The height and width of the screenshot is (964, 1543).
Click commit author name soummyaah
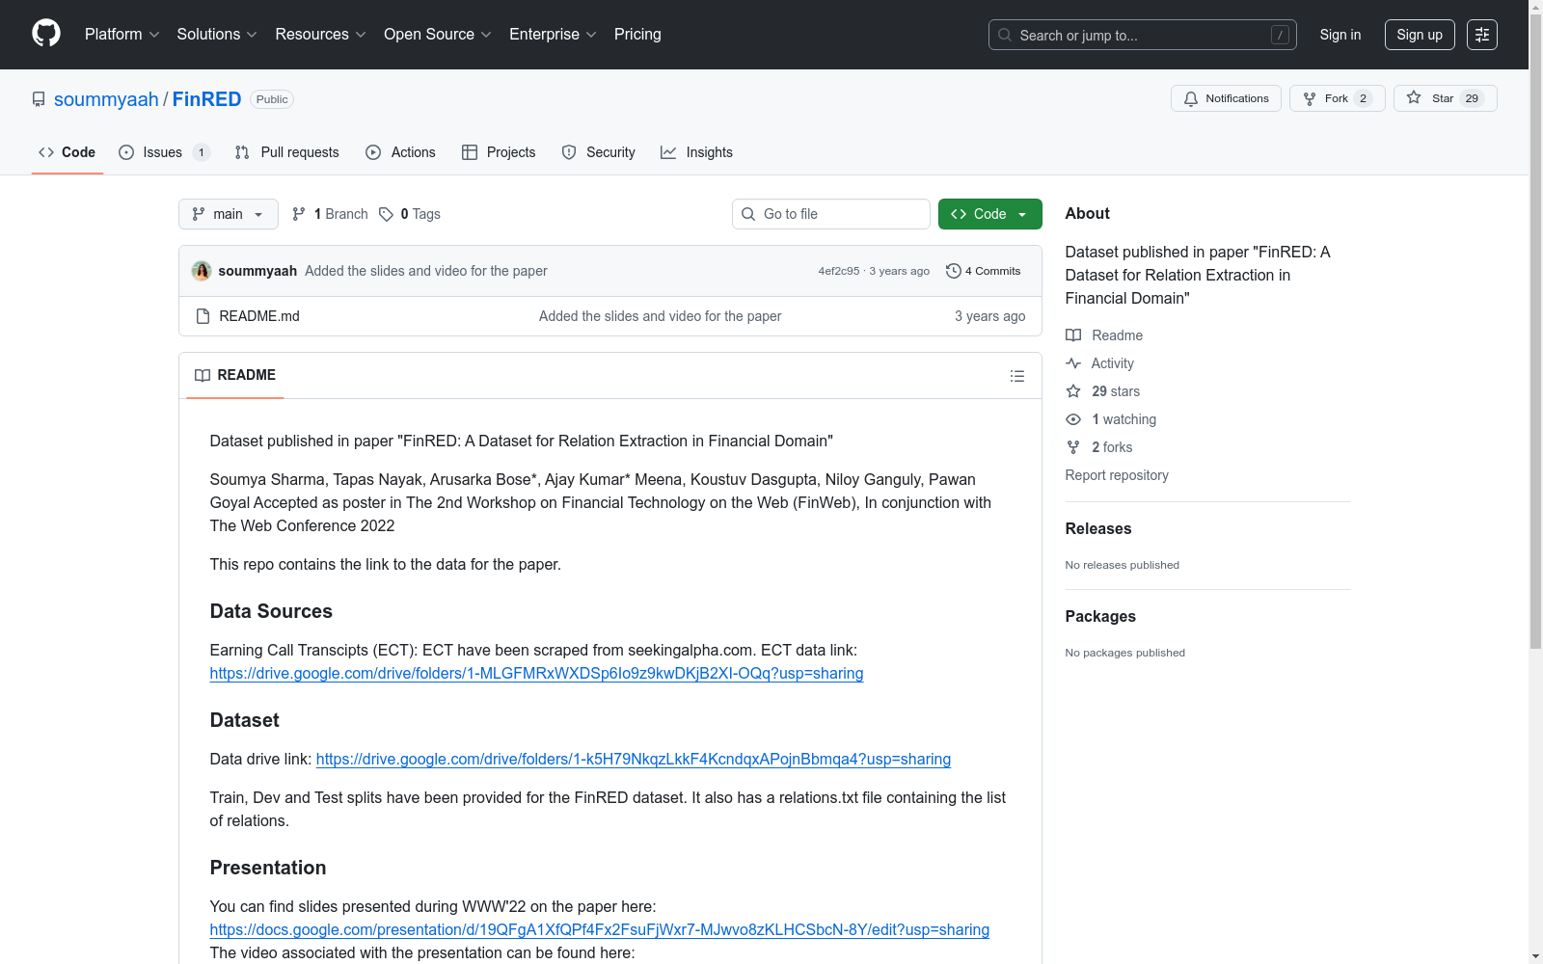(257, 271)
